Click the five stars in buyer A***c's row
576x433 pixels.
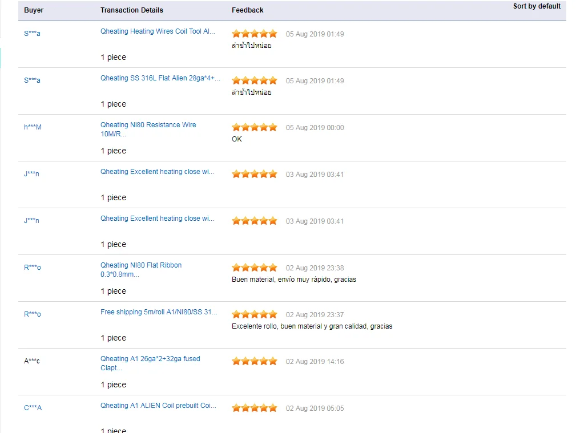click(x=255, y=361)
